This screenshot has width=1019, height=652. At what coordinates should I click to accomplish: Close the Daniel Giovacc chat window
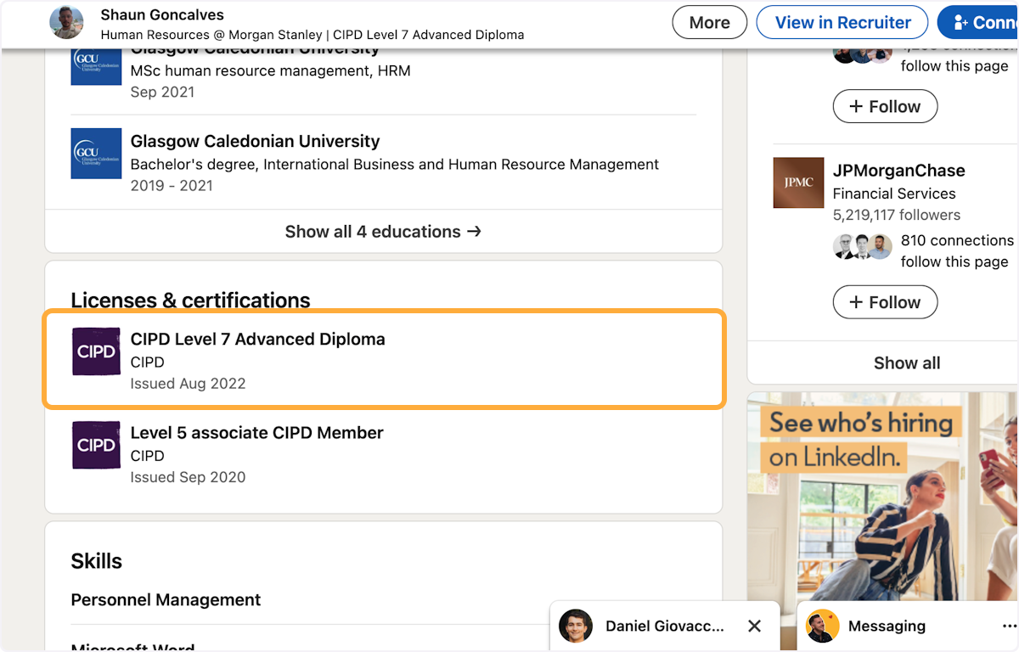tap(754, 626)
